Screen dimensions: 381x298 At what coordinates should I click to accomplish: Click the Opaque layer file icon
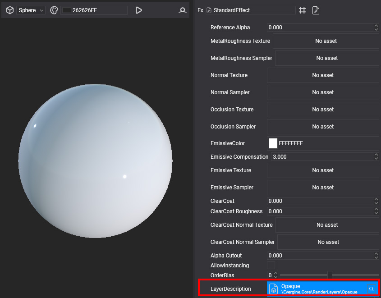coord(274,289)
